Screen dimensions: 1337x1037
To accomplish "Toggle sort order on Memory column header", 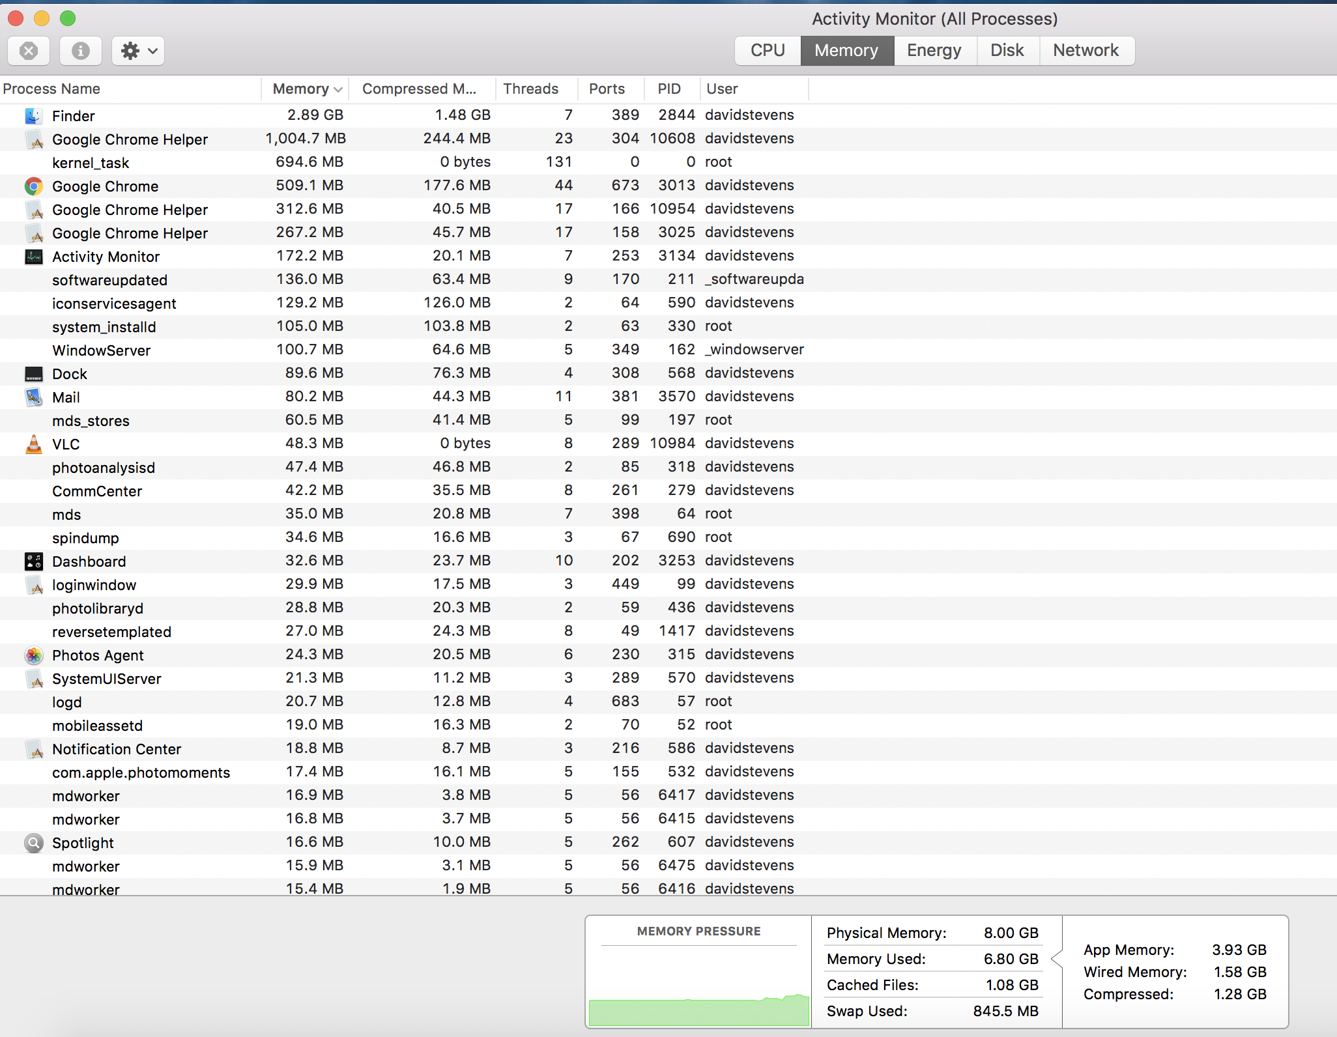I will click(305, 89).
